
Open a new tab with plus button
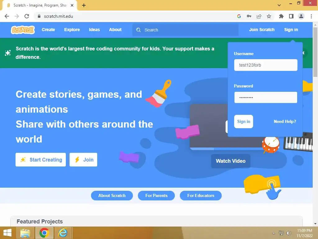pyautogui.click(x=84, y=5)
